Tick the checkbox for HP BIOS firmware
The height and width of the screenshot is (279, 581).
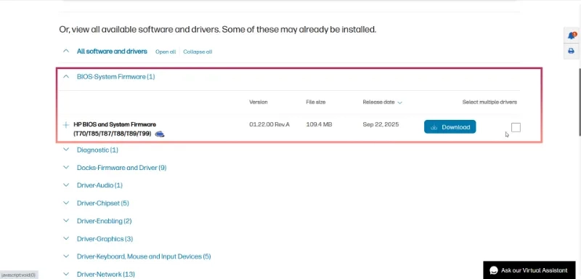point(516,127)
